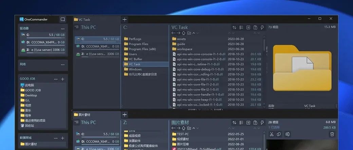Open 最近使用的项目 favorite

pos(33,120)
